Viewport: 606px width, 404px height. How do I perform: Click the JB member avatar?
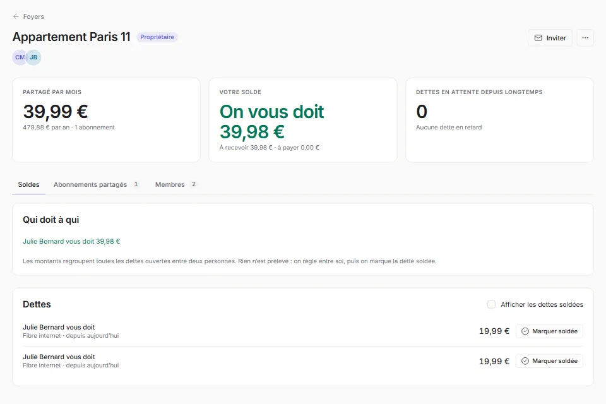pyautogui.click(x=33, y=57)
